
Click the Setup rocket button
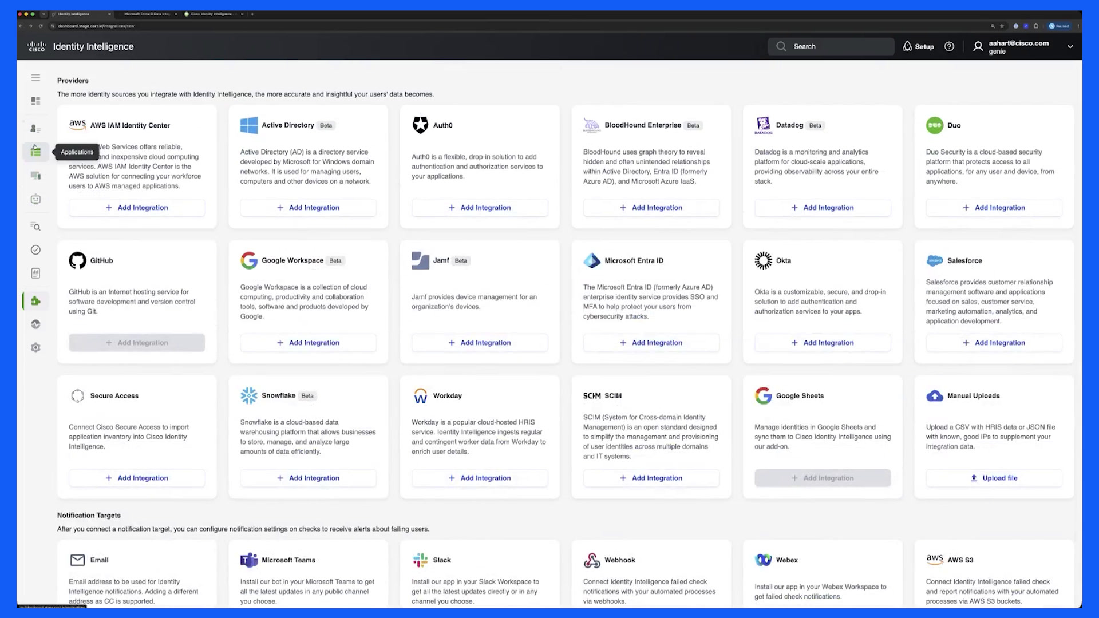pyautogui.click(x=918, y=47)
